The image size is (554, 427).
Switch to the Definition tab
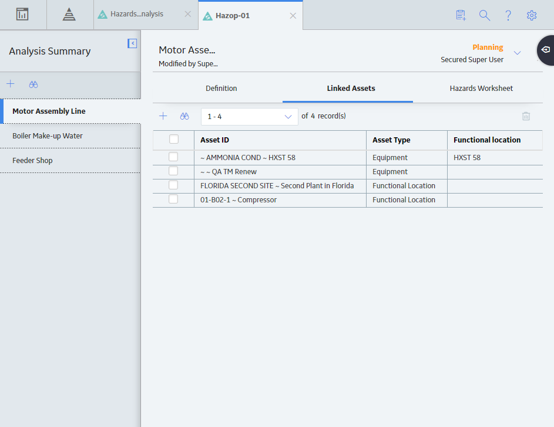coord(221,89)
